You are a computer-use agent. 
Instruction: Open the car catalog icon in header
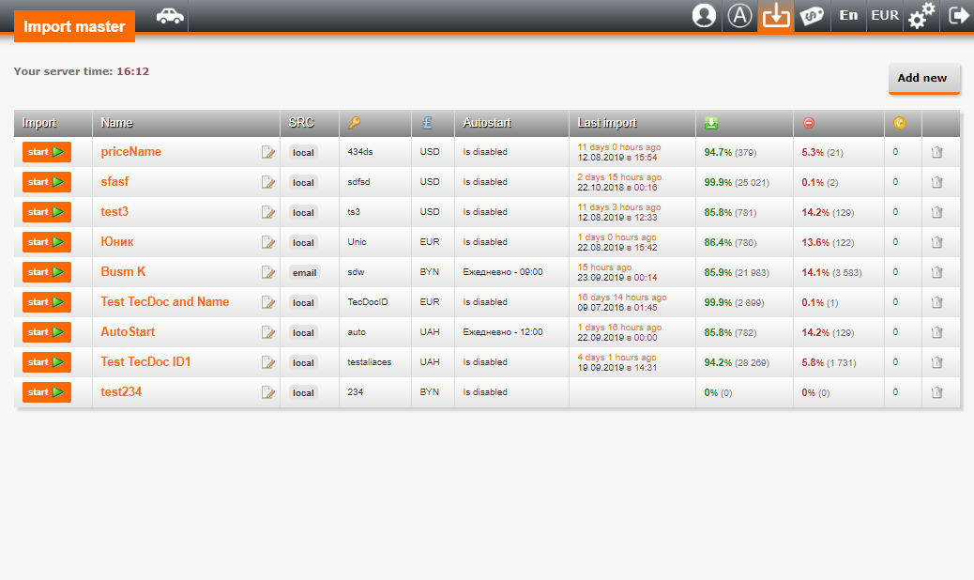[170, 16]
